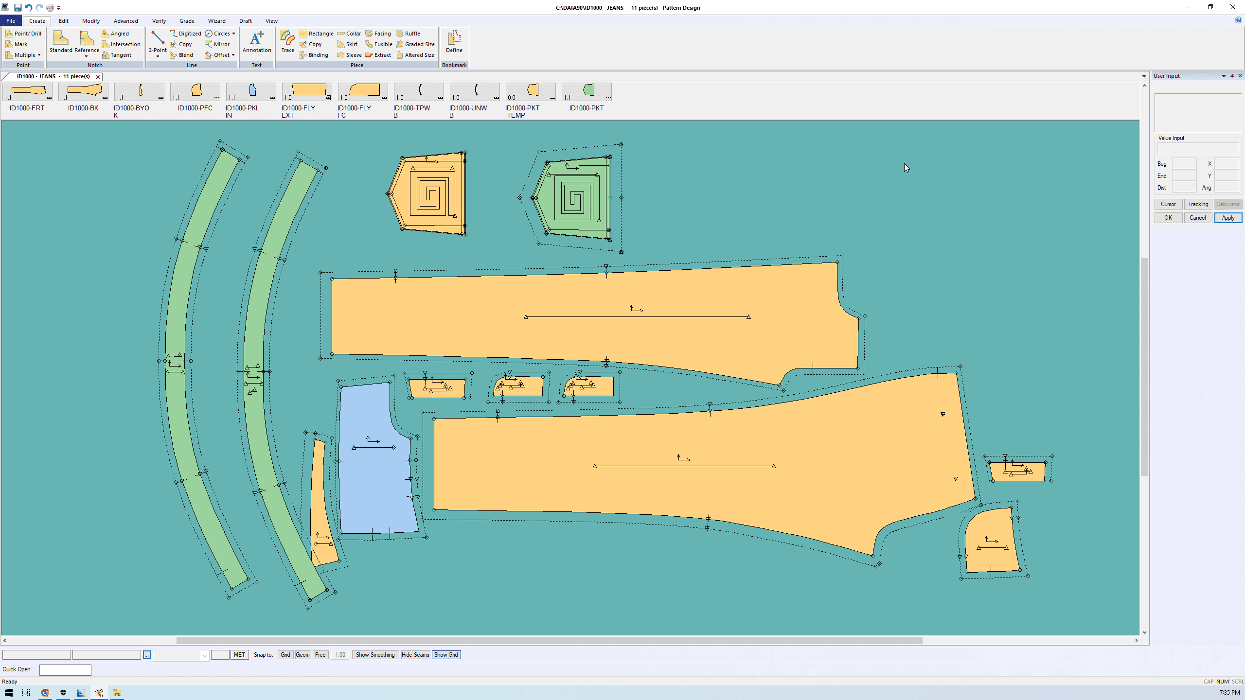The image size is (1245, 700).
Task: Pick the Rectangle piece tool
Action: coord(316,34)
